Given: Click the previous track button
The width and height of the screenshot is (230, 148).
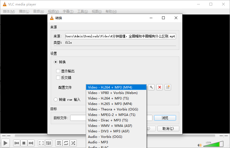Looking at the screenshot, I should tap(17, 143).
